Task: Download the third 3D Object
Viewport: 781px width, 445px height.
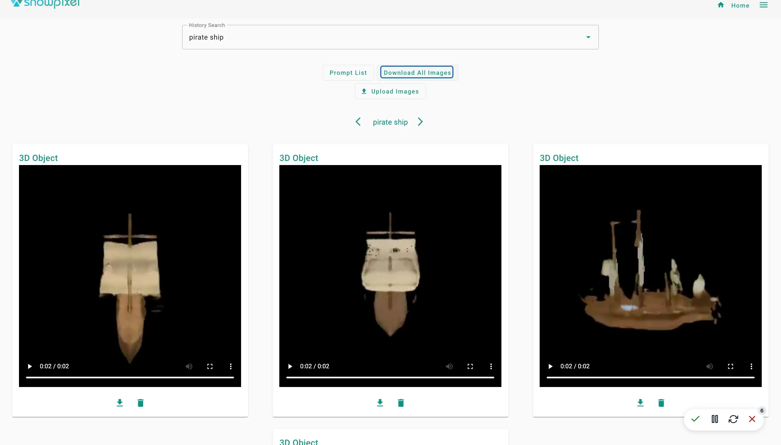Action: coord(640,403)
